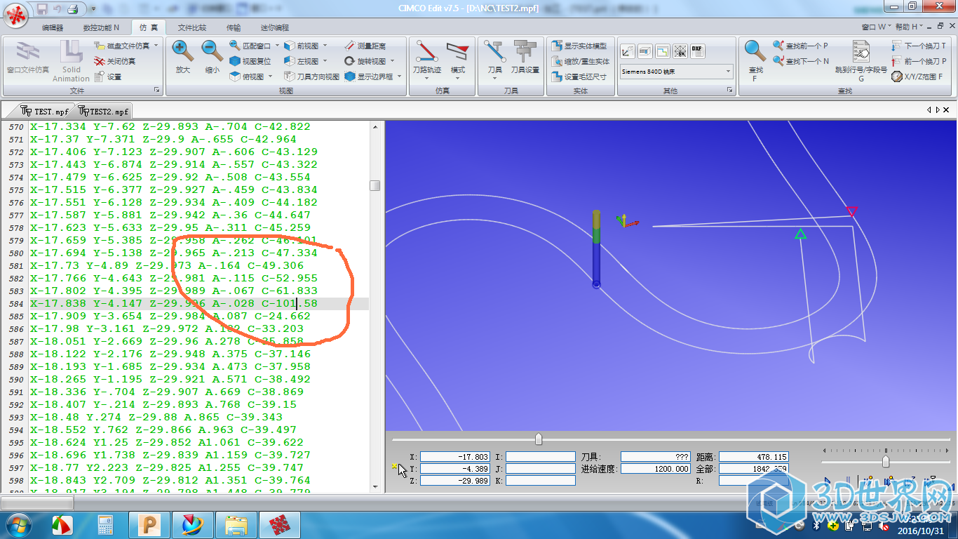The height and width of the screenshot is (539, 958).
Task: Click 查找下一个 N find next
Action: (801, 61)
